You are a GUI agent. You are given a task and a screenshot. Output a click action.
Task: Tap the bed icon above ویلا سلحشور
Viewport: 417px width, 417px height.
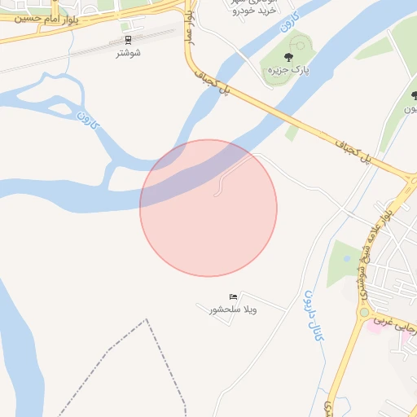pyautogui.click(x=233, y=296)
